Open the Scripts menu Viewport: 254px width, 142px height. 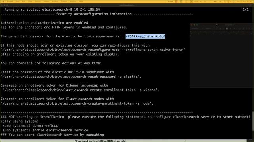[46, 2]
